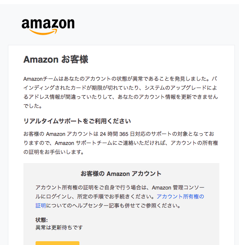
Task: Click the "状態:" label
Action: [x=42, y=220]
